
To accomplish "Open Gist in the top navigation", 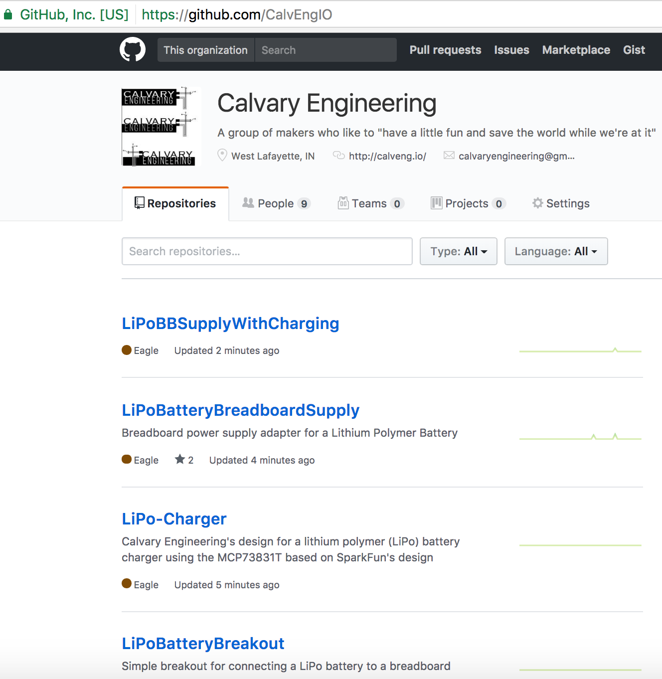I will (x=634, y=50).
